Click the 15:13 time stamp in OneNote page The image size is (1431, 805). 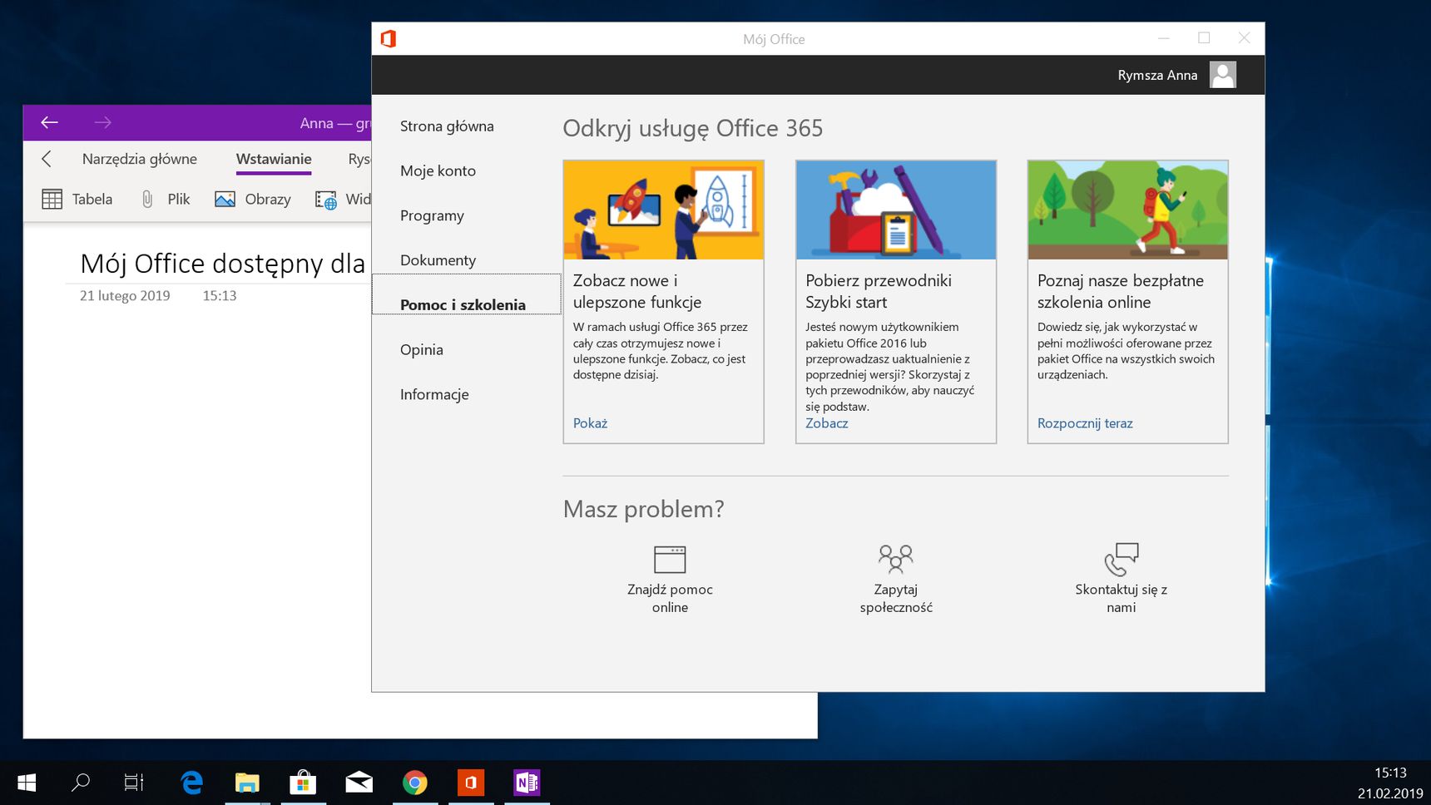pos(220,296)
